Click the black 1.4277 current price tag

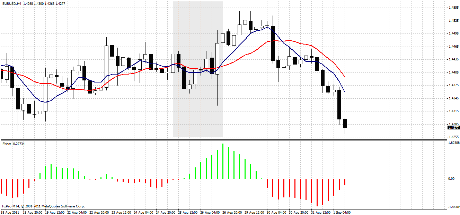coord(453,128)
